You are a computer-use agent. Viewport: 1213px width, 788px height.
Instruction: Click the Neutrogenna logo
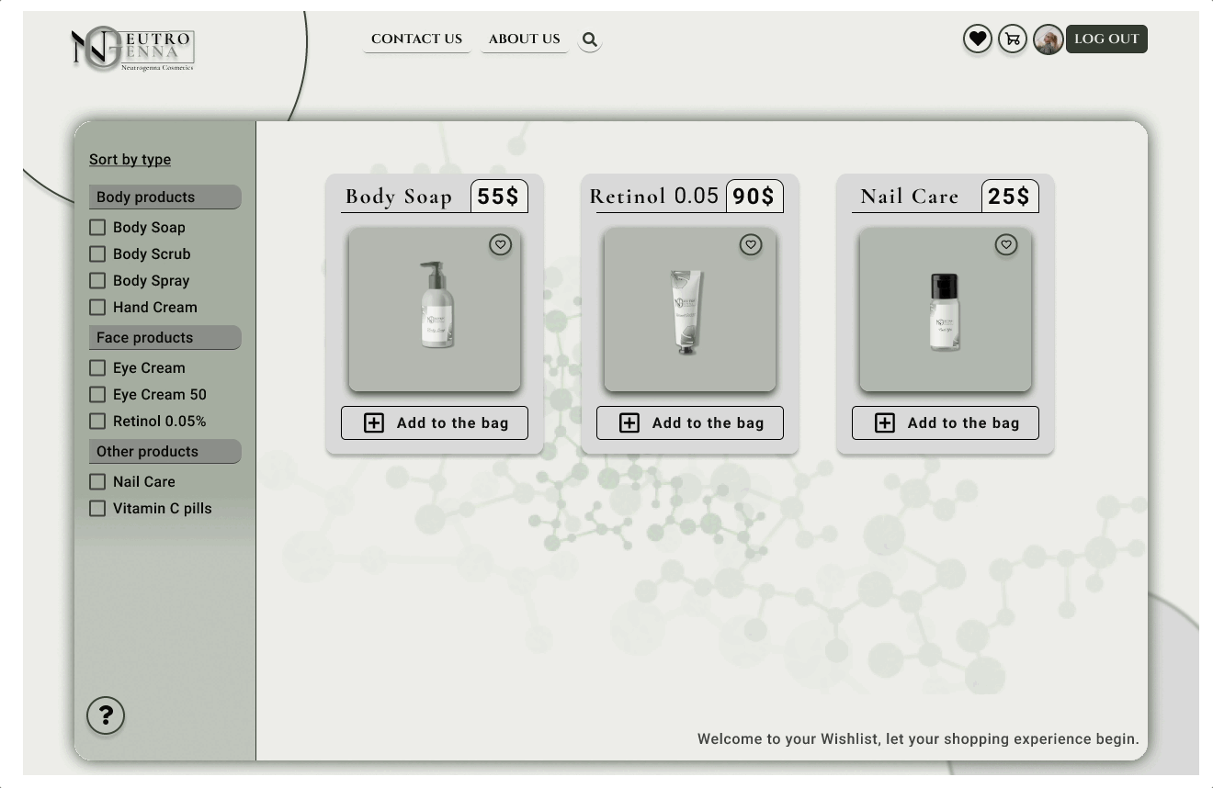pyautogui.click(x=132, y=50)
